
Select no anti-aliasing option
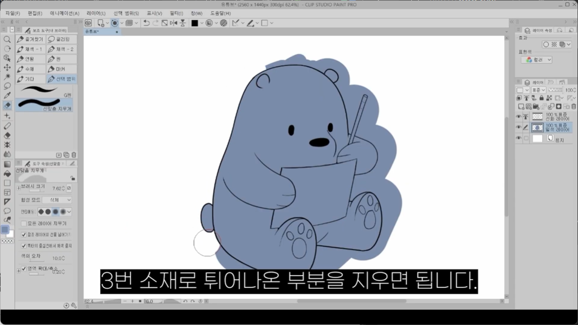(x=41, y=212)
